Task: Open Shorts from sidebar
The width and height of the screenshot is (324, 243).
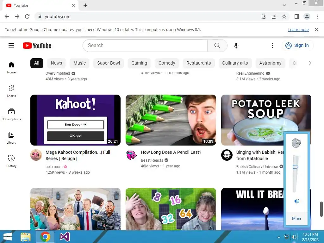Action: tap(11, 91)
